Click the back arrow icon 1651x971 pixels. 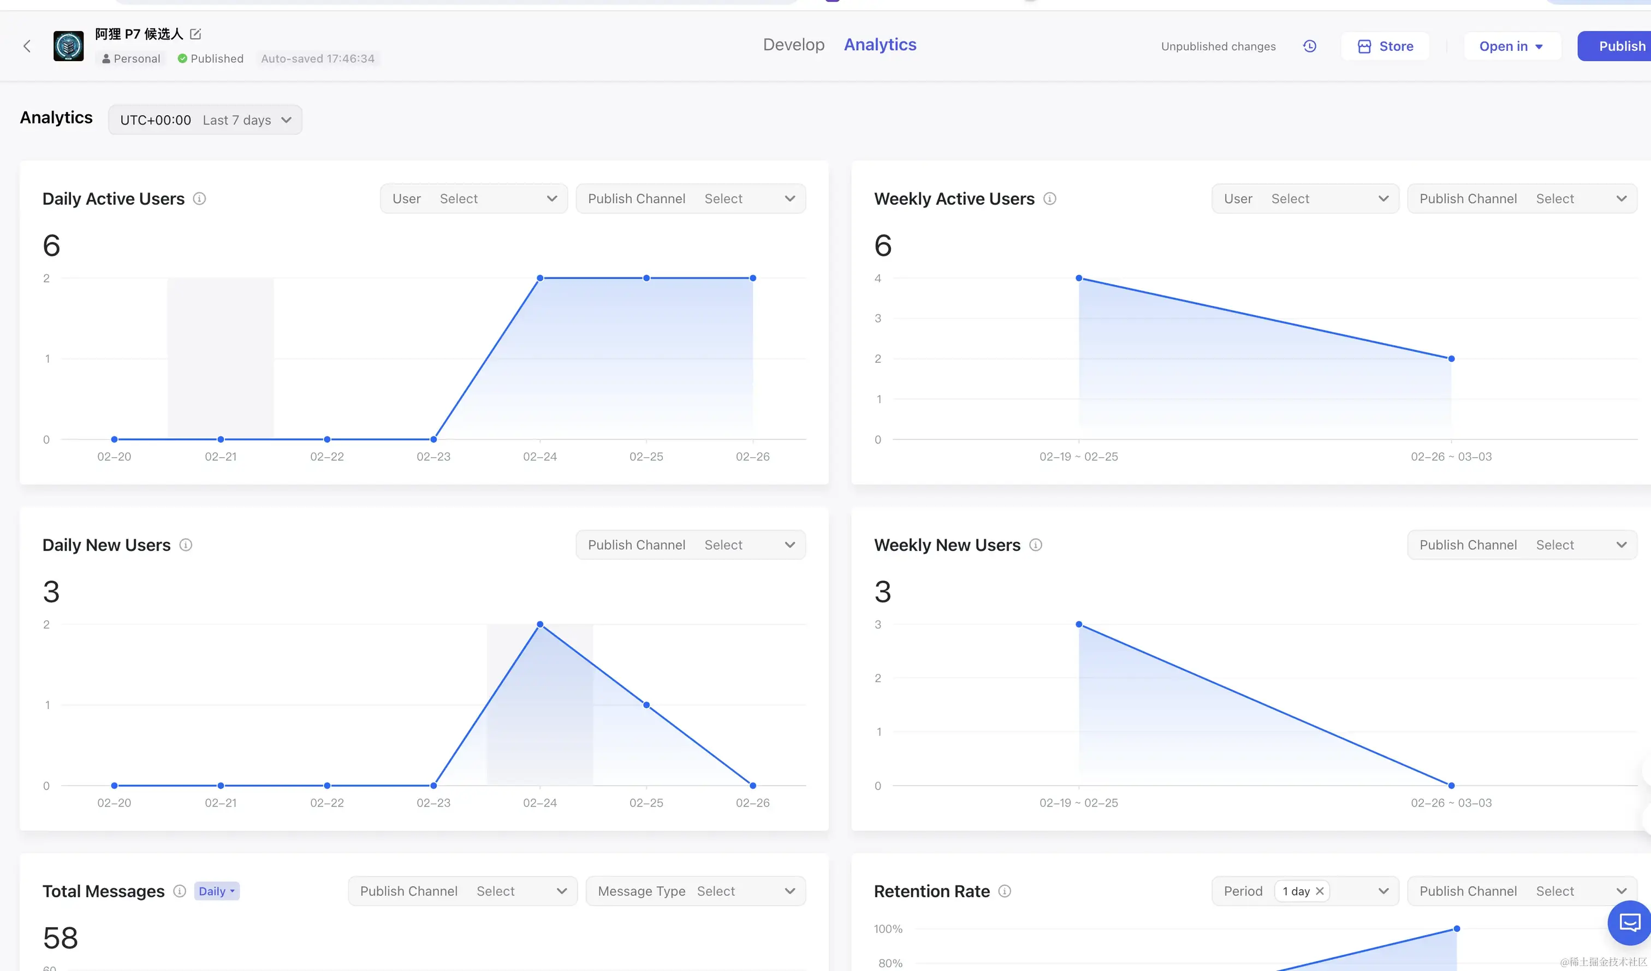coord(27,46)
